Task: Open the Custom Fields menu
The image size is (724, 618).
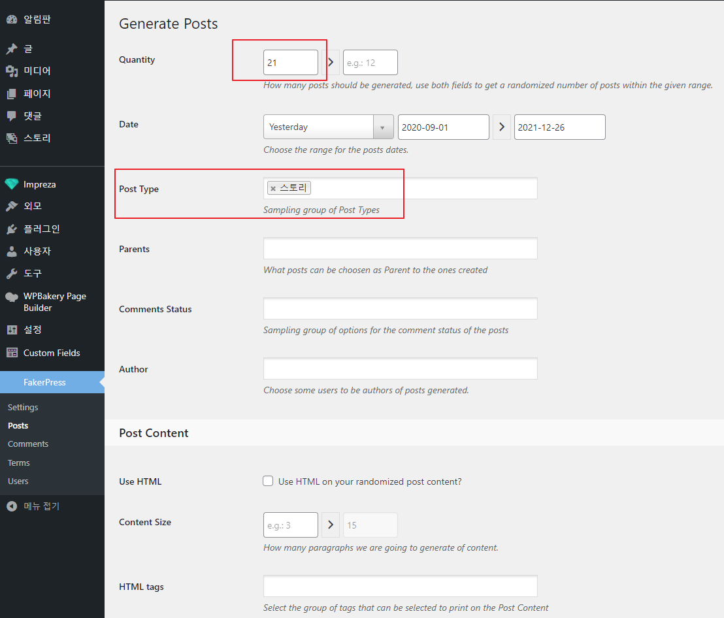Action: 52,353
